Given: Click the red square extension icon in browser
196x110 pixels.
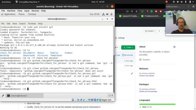Looking at the screenshot, I should tap(156, 11).
